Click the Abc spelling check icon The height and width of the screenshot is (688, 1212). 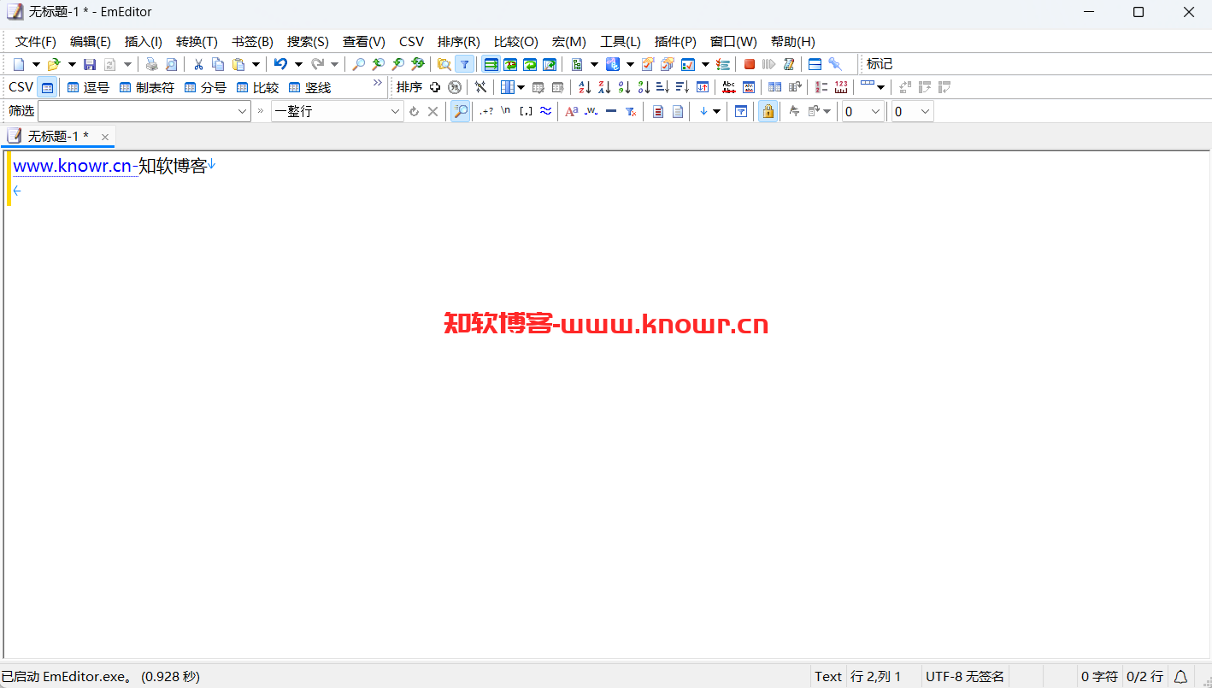pos(729,87)
